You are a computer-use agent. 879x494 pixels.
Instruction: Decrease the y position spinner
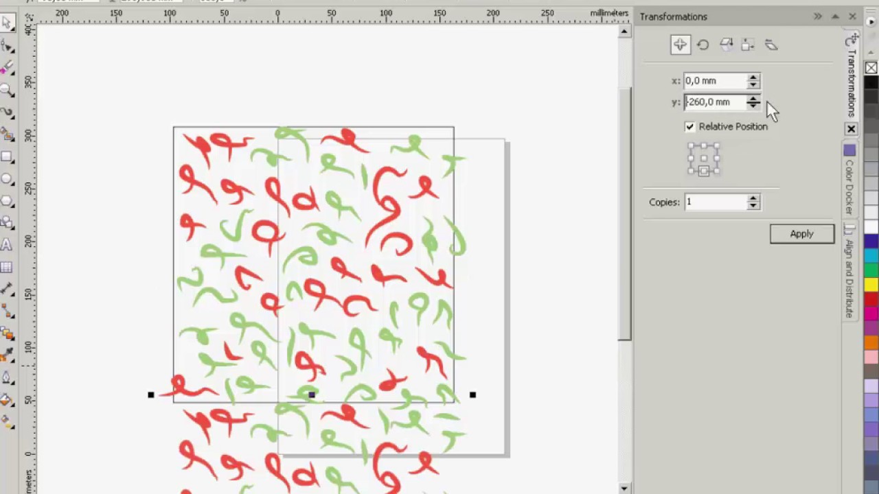click(753, 106)
